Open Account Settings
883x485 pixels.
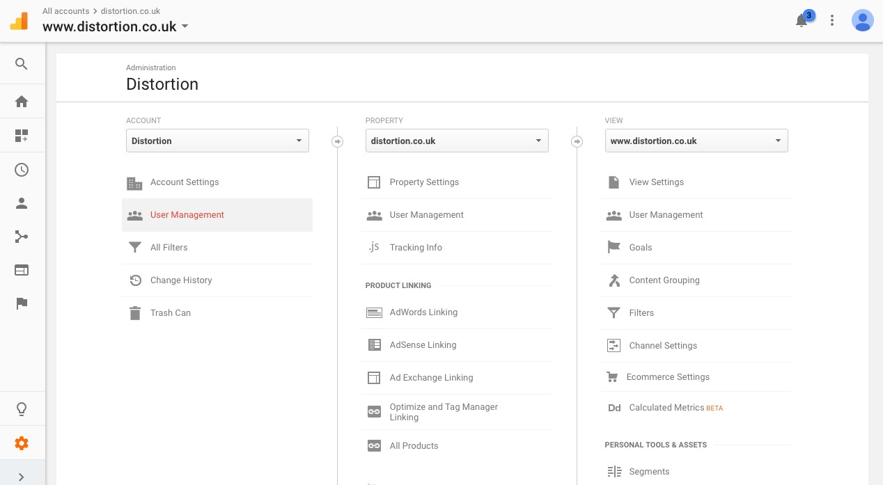click(x=185, y=182)
